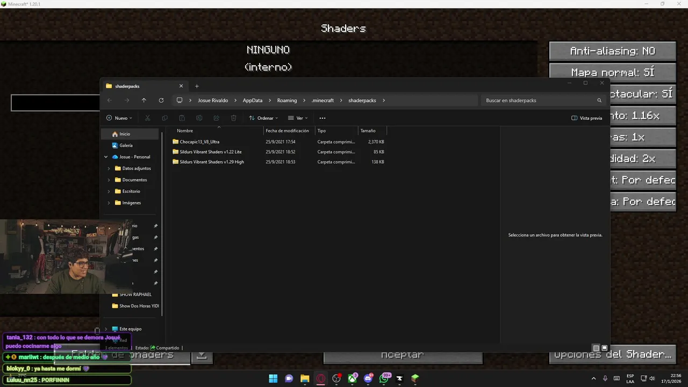Open the Ver dropdown
The height and width of the screenshot is (387, 688).
pyautogui.click(x=298, y=118)
